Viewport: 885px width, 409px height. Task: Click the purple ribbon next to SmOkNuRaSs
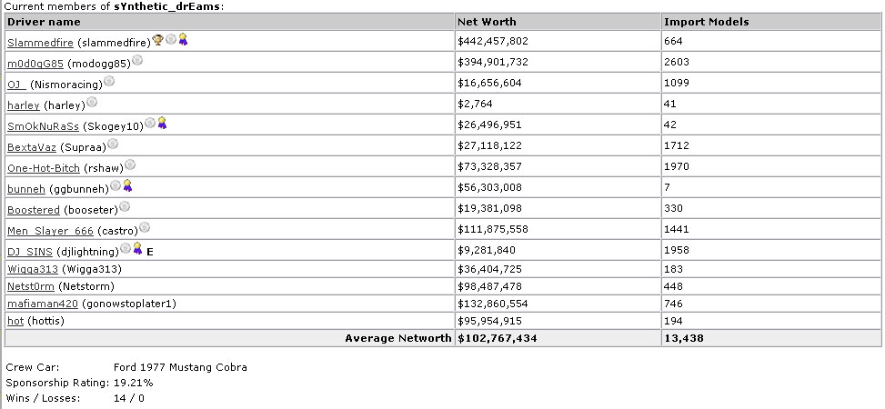(x=162, y=123)
